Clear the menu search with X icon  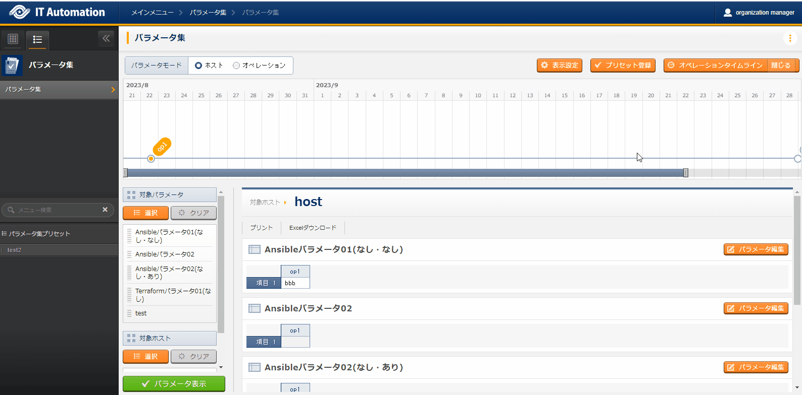(105, 210)
